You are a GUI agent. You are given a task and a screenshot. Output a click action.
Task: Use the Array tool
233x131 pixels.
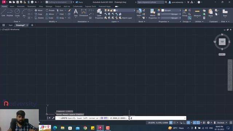click(x=60, y=18)
